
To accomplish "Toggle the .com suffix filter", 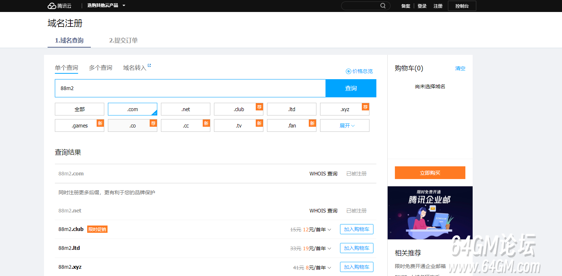I will pos(133,109).
